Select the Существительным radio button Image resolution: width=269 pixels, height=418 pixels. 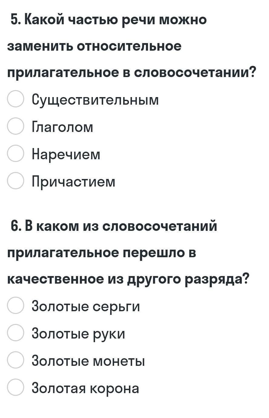point(15,99)
